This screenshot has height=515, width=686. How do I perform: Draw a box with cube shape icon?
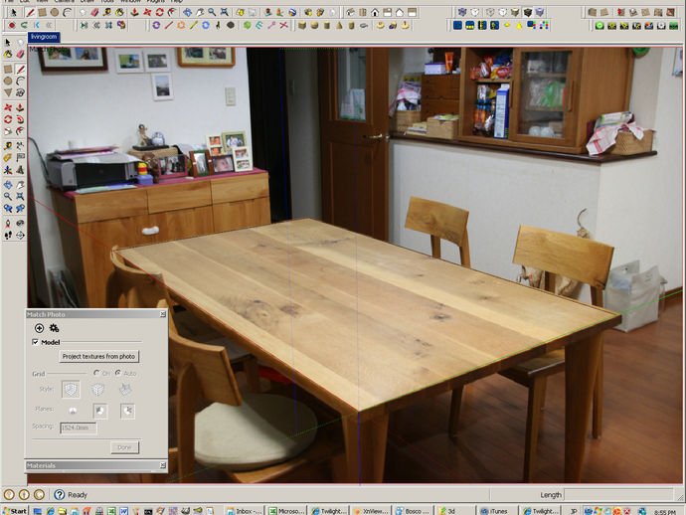(302, 26)
